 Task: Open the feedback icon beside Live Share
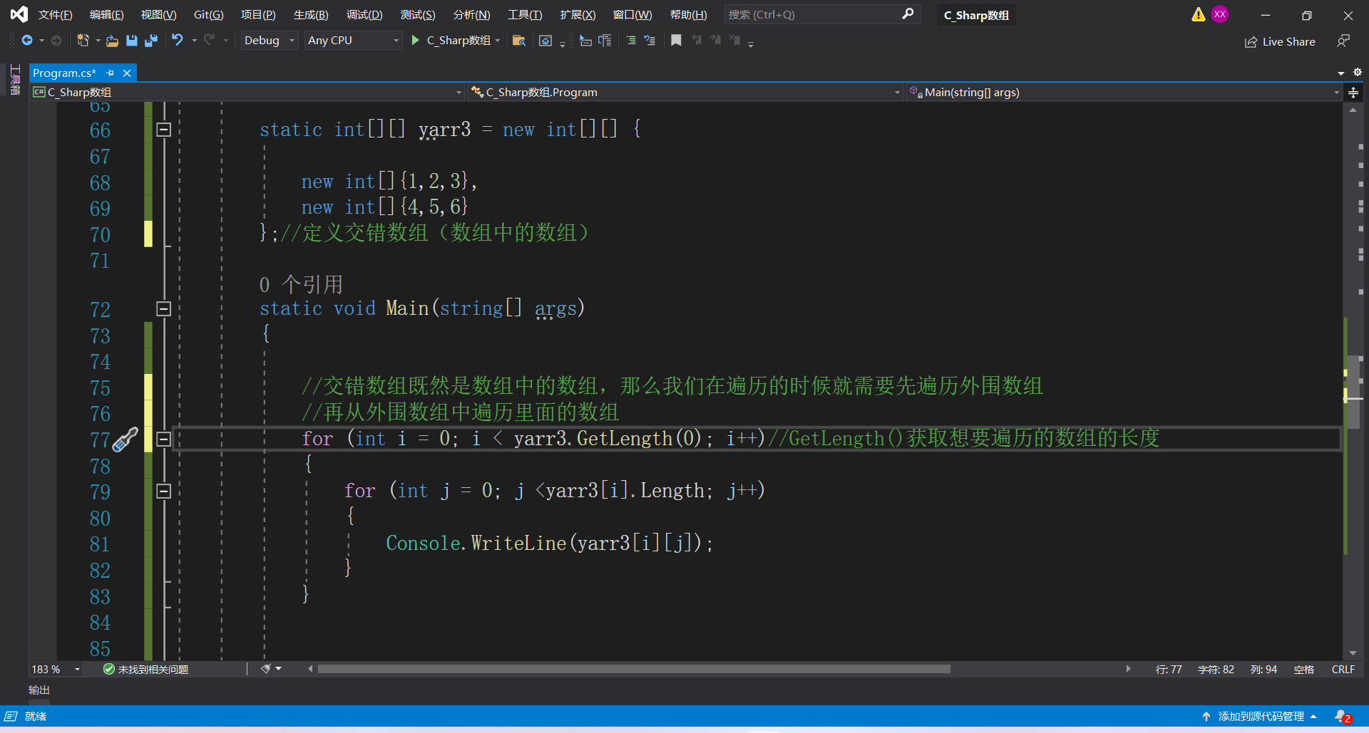[1343, 41]
